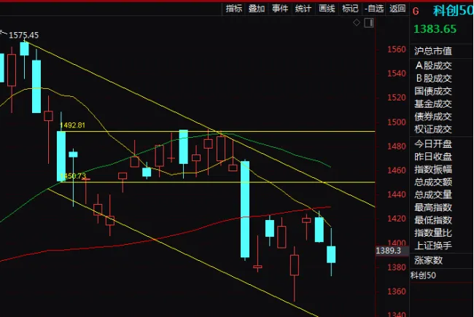This screenshot has height=317, width=474.
Task: Click the 1575.45 high price label
Action: (23, 36)
